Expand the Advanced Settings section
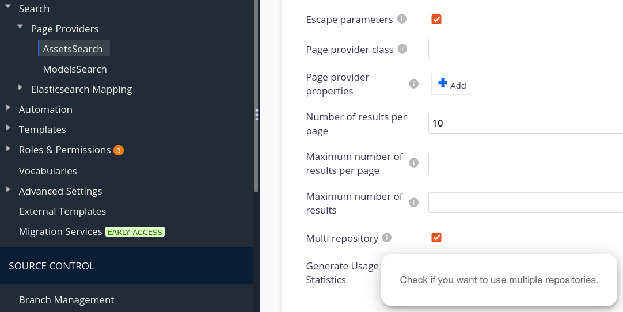Image resolution: width=623 pixels, height=312 pixels. (8, 189)
